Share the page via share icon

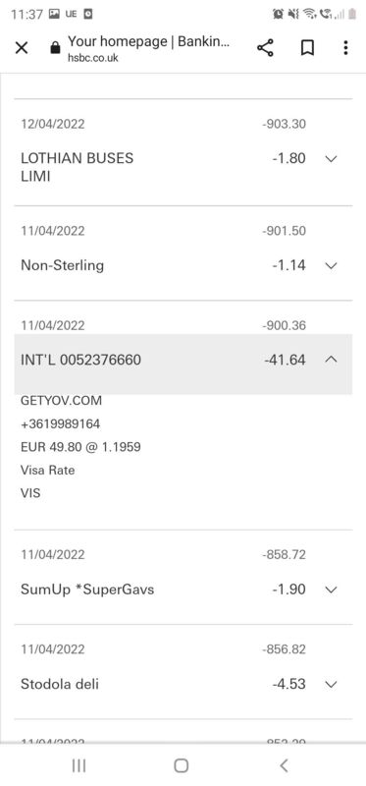click(265, 48)
